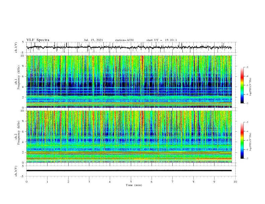The image size is (265, 204).
Task: Click ch.1 spectrogram frequency tick '10'
Action: [23, 56]
